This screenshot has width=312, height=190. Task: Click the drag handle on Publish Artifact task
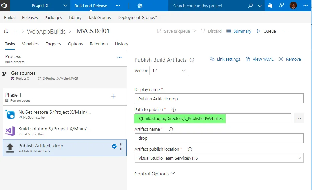click(x=121, y=147)
